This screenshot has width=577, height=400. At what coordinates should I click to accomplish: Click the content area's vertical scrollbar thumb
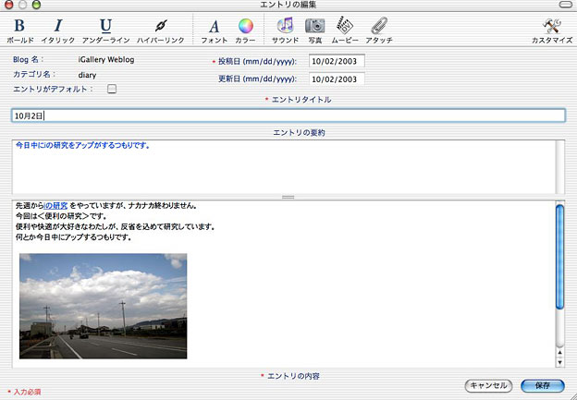click(x=559, y=257)
